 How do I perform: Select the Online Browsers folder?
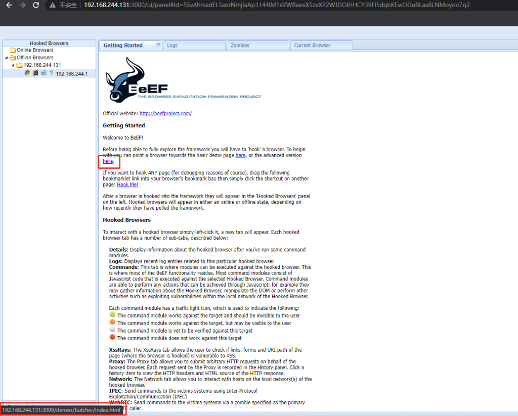tap(35, 50)
